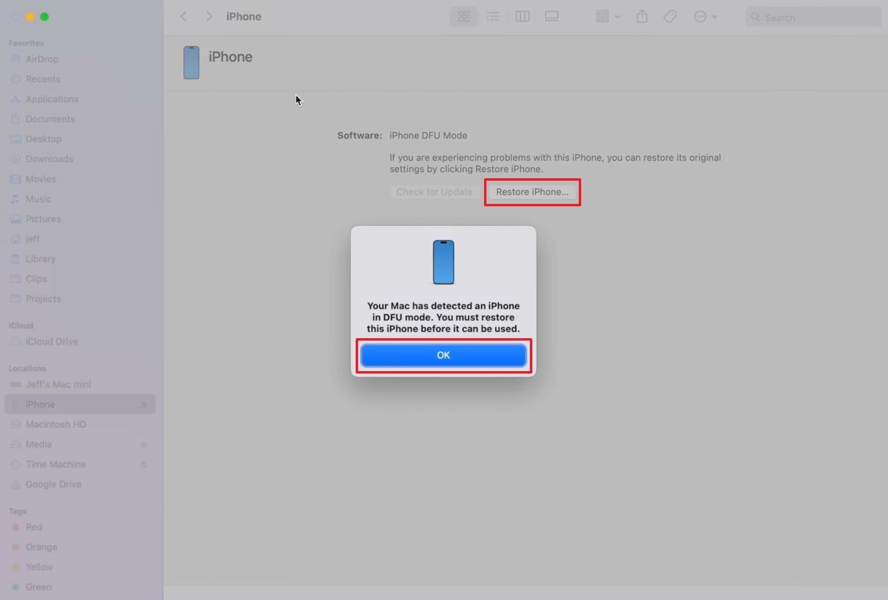
Task: Select the Red tag
Action: pos(34,527)
